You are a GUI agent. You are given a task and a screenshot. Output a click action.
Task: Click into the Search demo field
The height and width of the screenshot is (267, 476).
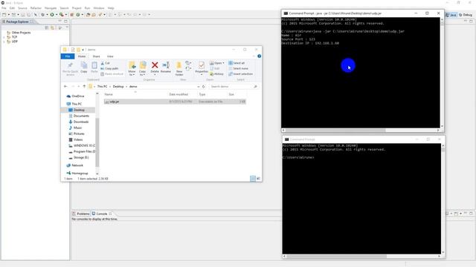pos(234,87)
